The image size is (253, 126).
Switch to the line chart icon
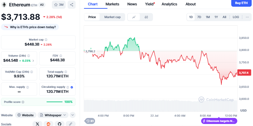click(x=134, y=17)
